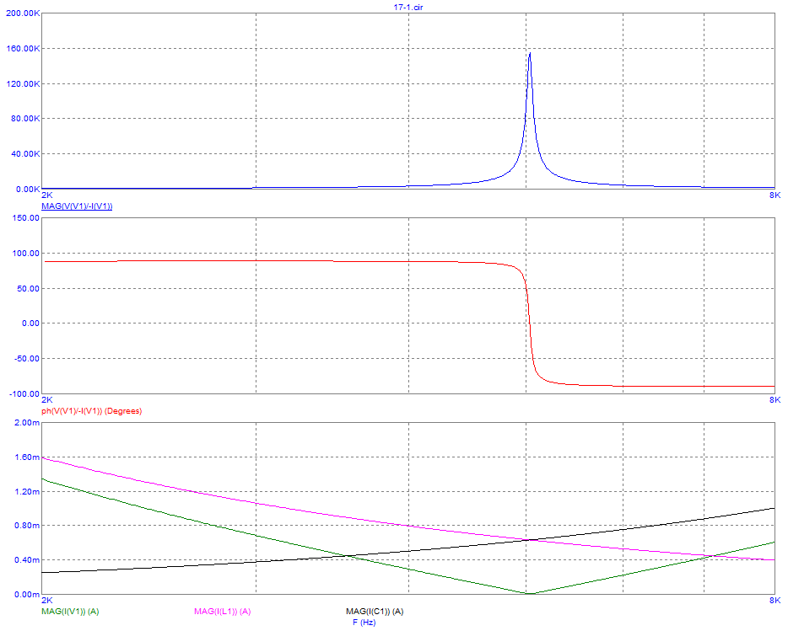Click the 0.00m current axis value
Image resolution: width=788 pixels, height=631 pixels.
click(27, 595)
